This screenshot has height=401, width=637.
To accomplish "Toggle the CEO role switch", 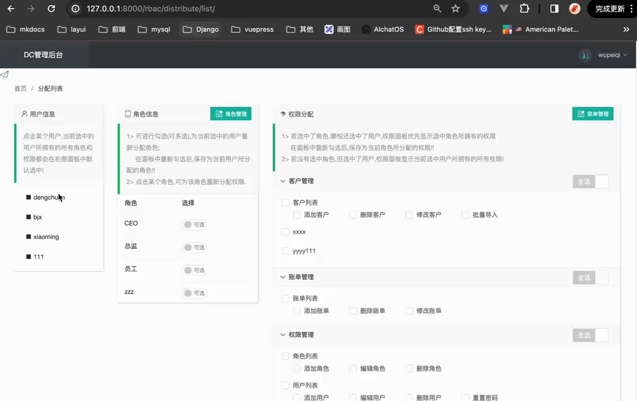I will click(194, 225).
